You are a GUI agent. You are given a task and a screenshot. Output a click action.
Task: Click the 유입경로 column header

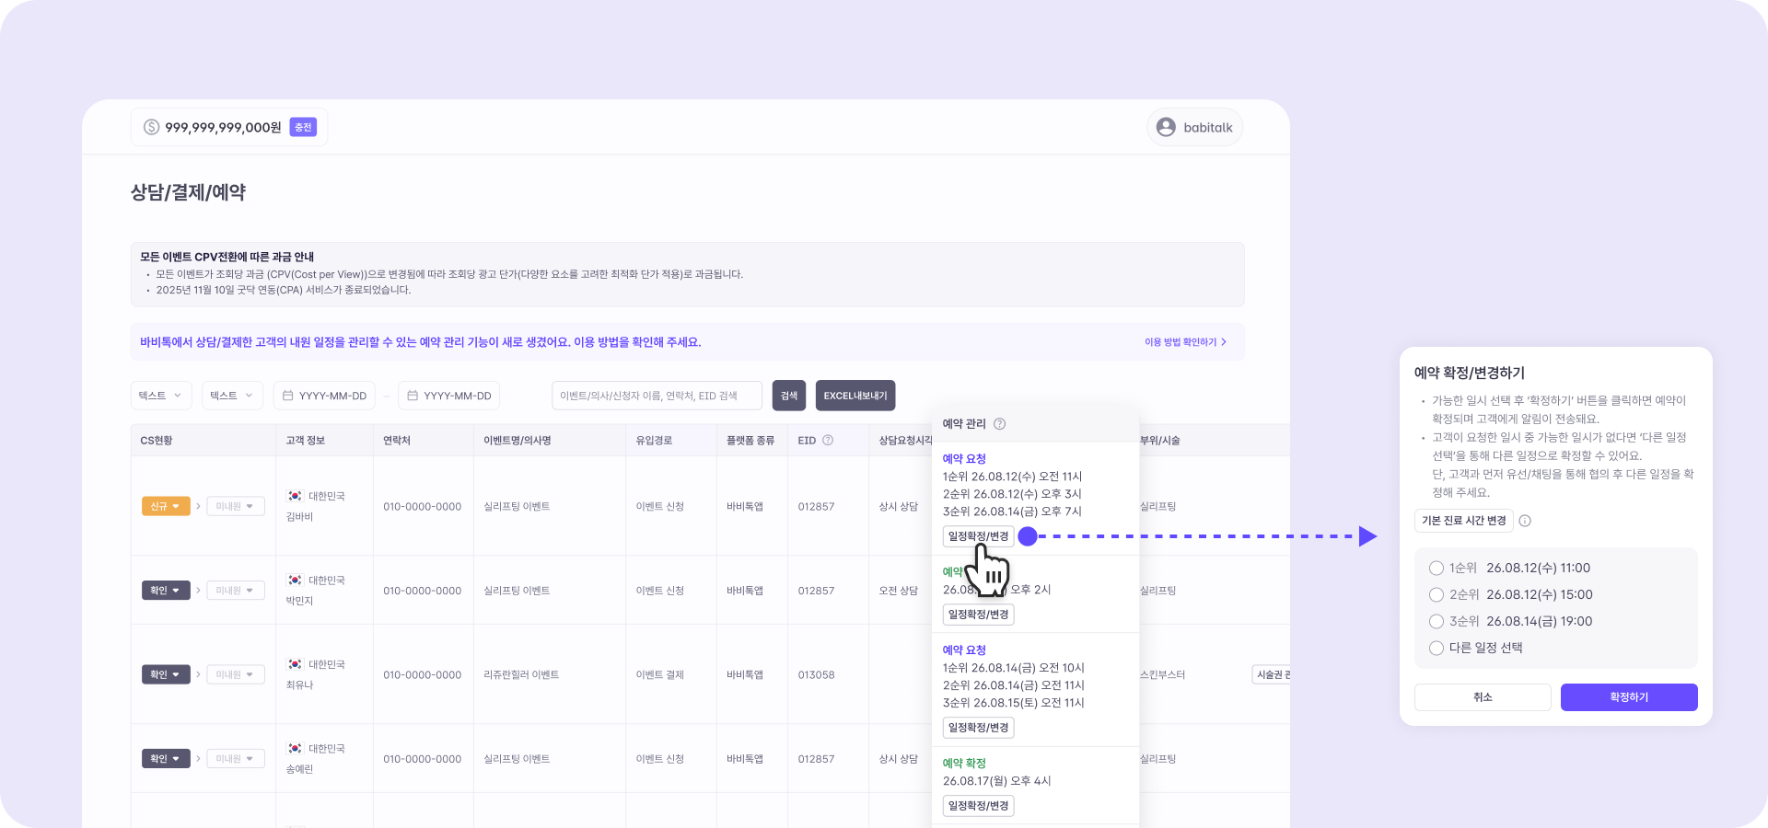coord(654,441)
